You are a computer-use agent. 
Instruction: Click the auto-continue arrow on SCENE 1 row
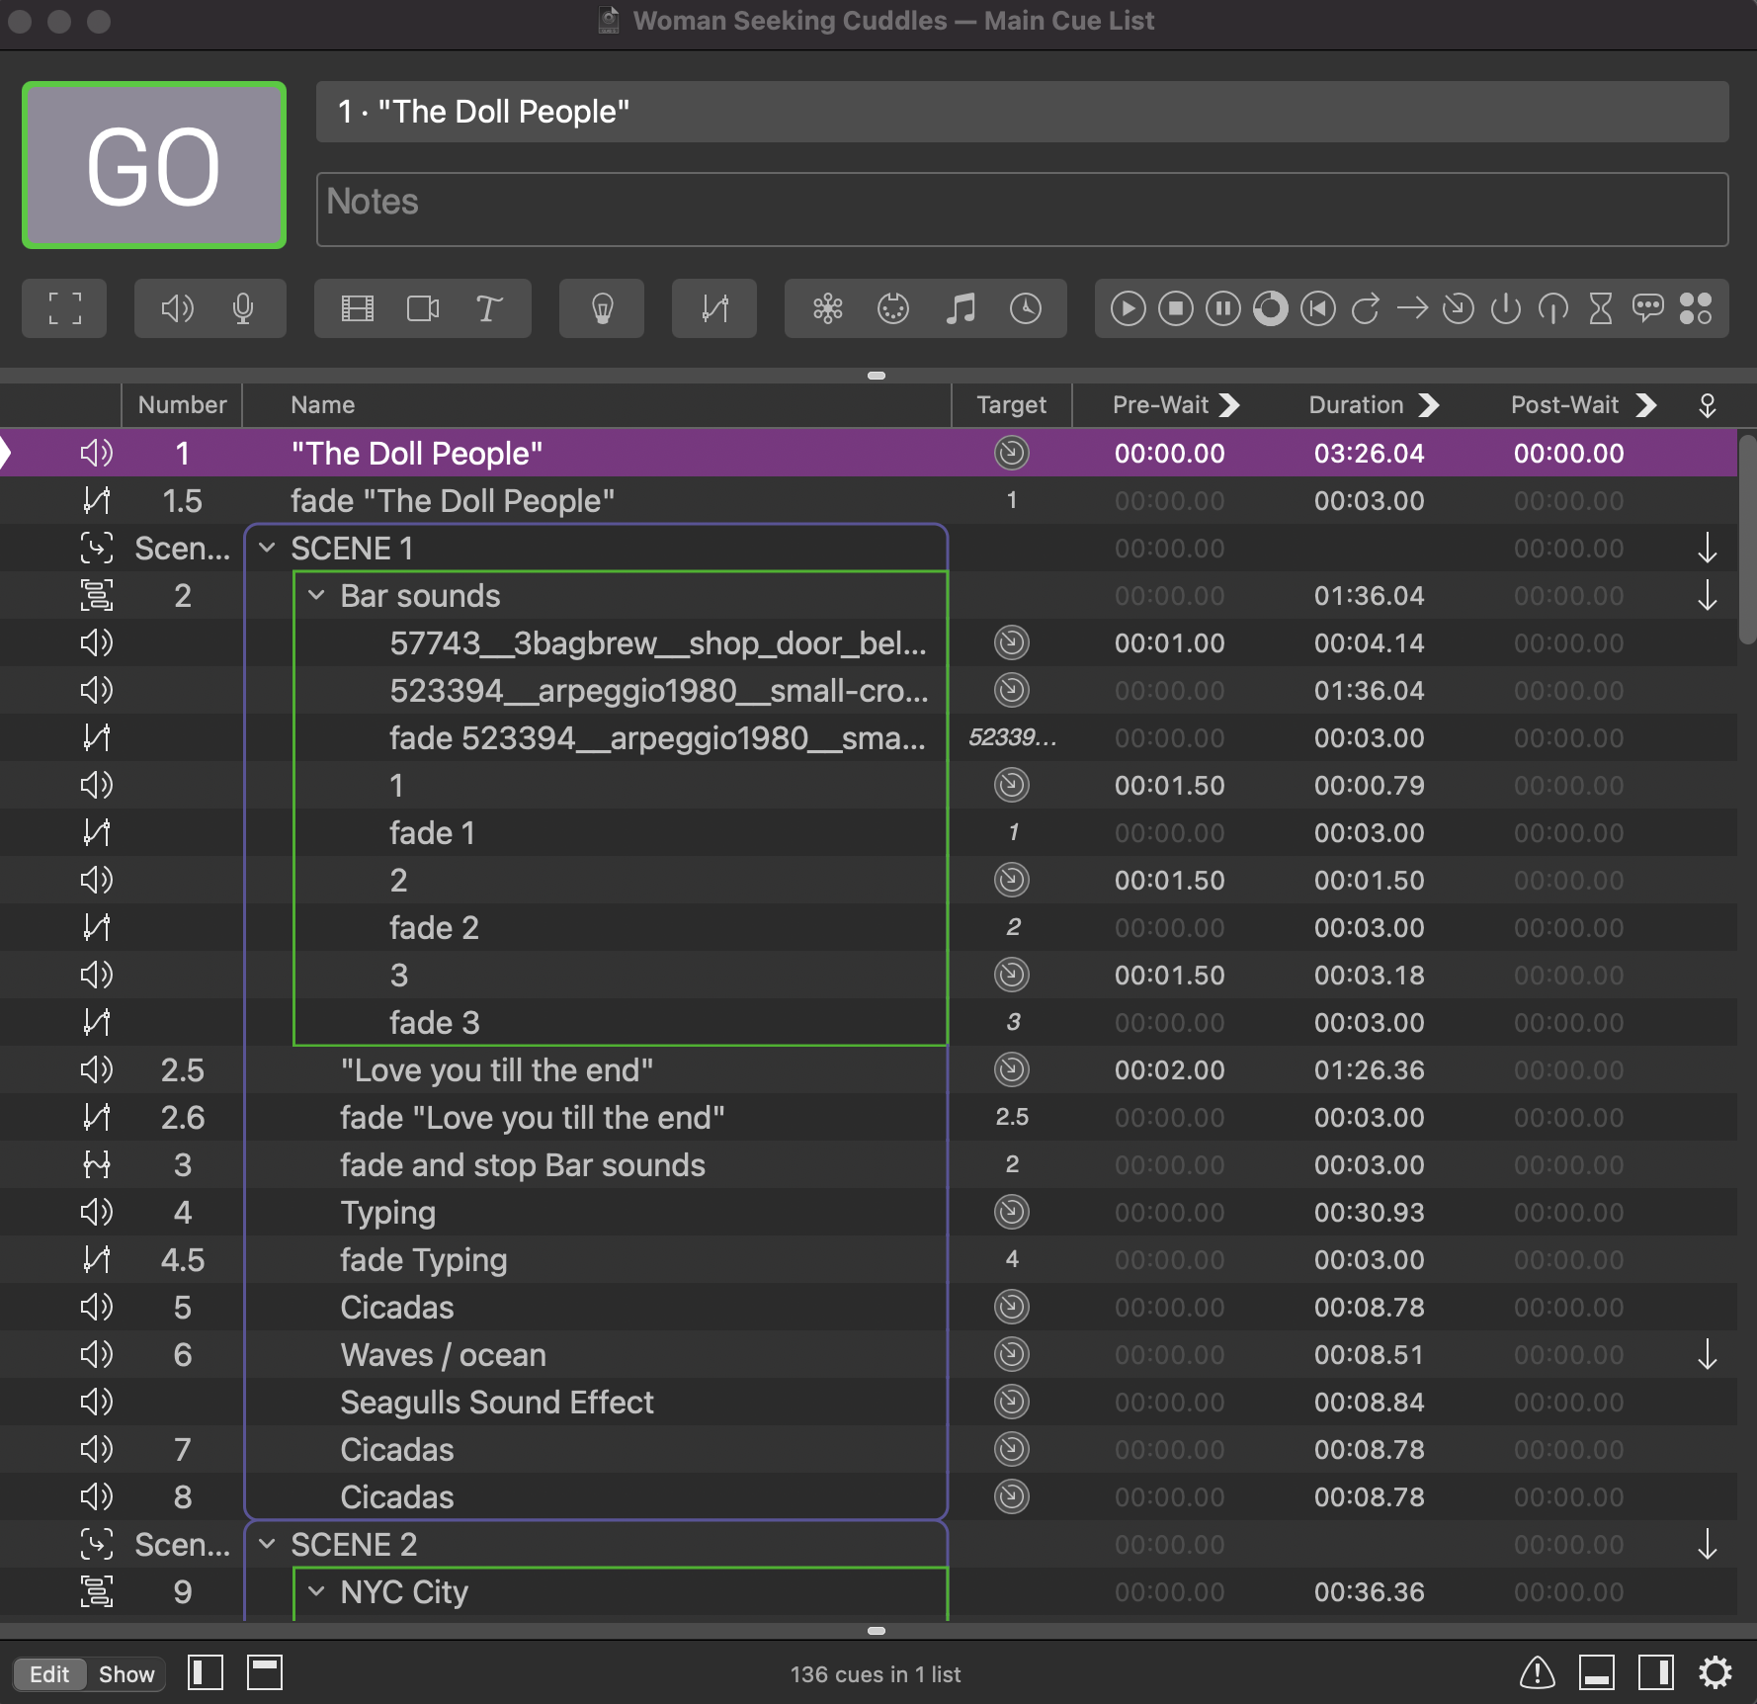point(1708,549)
